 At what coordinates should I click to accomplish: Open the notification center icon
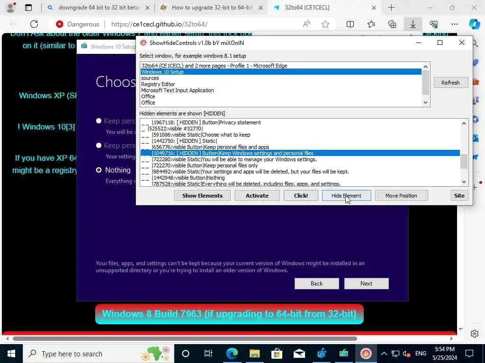point(469,354)
